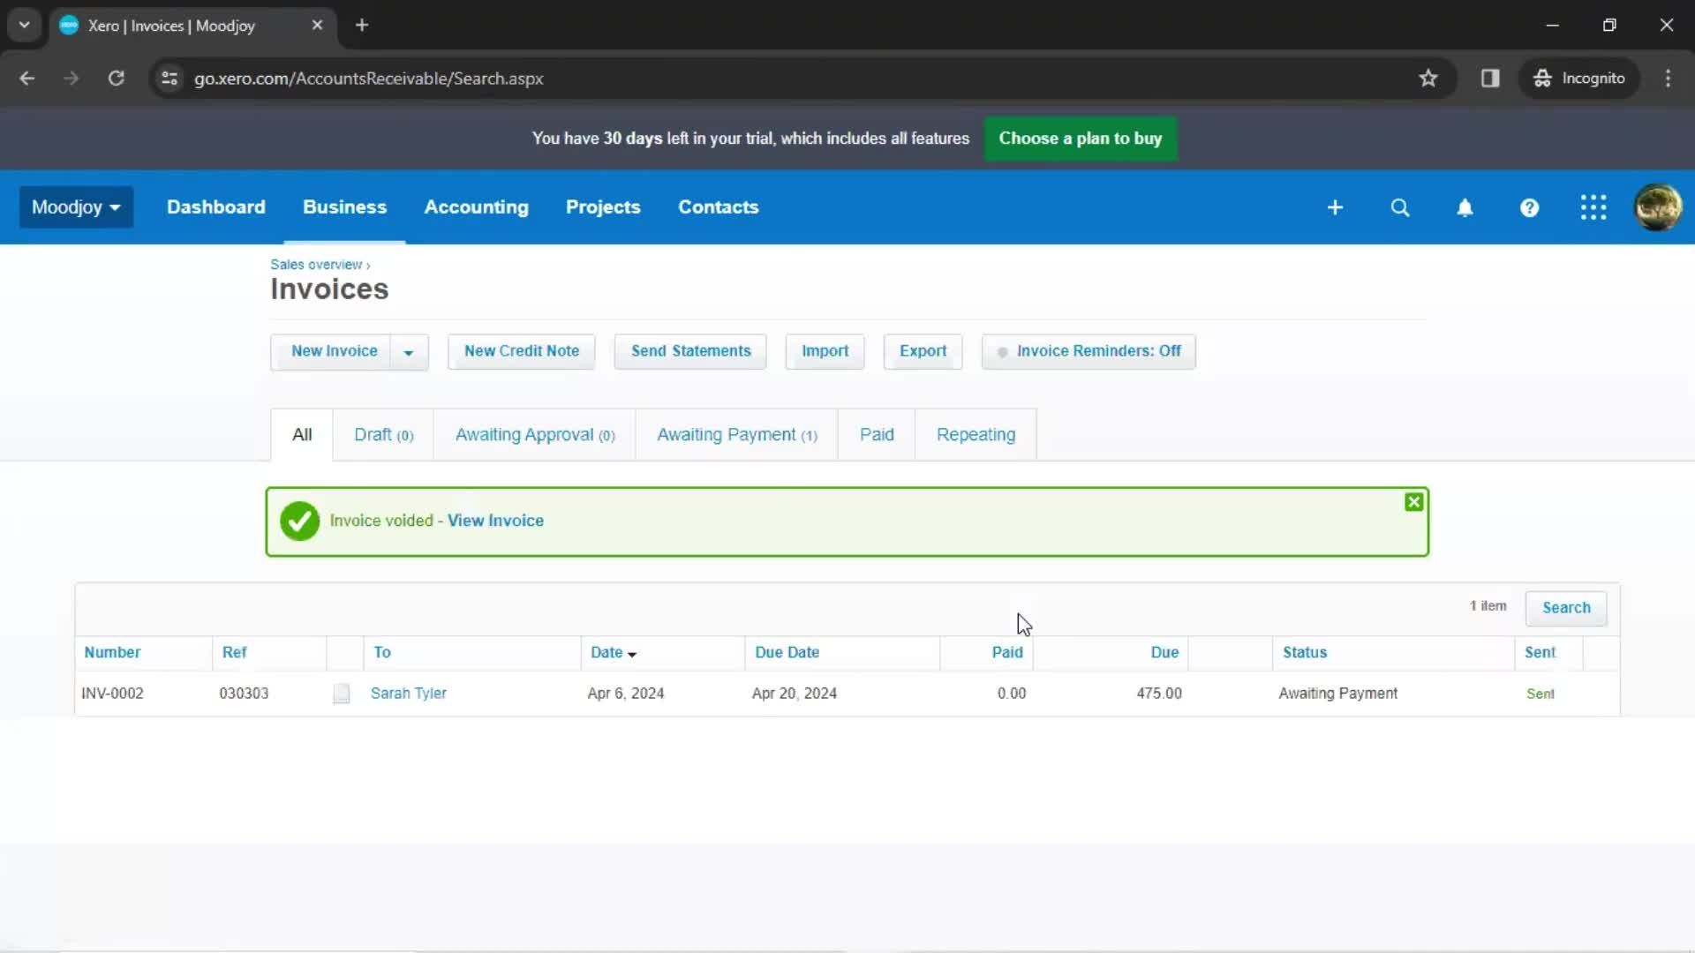
Task: Close the Invoice voided notification
Action: (1413, 502)
